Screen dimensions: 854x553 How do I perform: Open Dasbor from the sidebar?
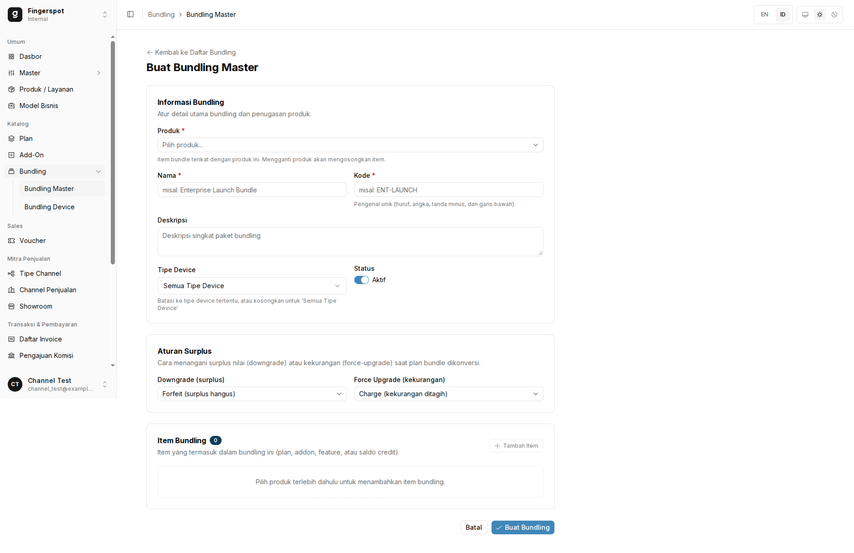[x=55, y=57]
